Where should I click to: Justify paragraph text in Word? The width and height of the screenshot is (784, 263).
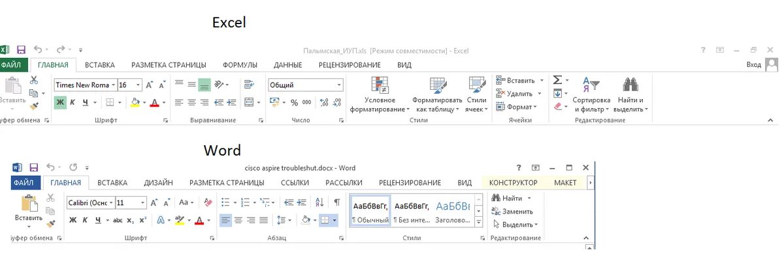click(x=263, y=220)
